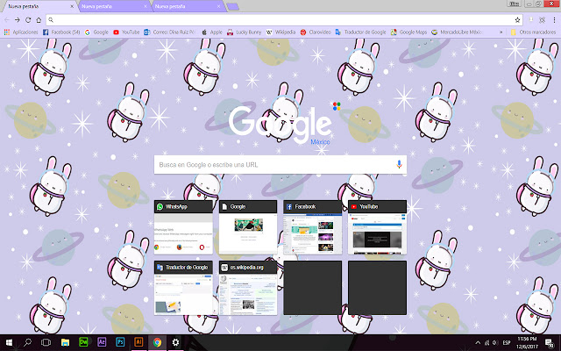Open the taskbar search magnifier
The width and height of the screenshot is (561, 351).
tap(27, 342)
